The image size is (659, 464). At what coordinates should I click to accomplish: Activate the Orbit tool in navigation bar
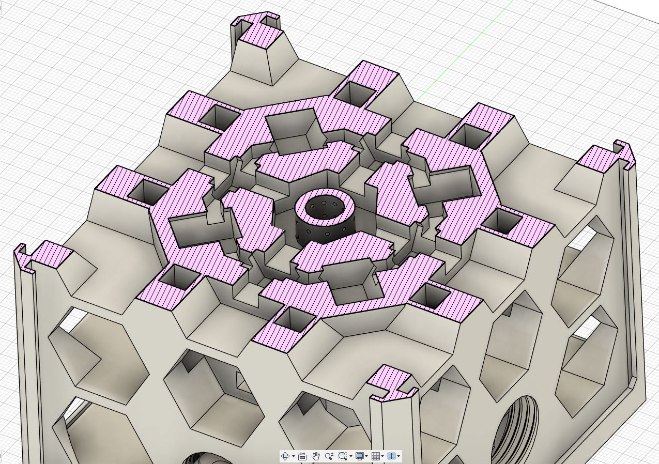coord(285,456)
